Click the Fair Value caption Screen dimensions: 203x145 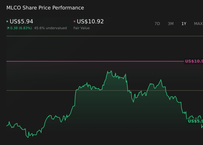(81, 28)
